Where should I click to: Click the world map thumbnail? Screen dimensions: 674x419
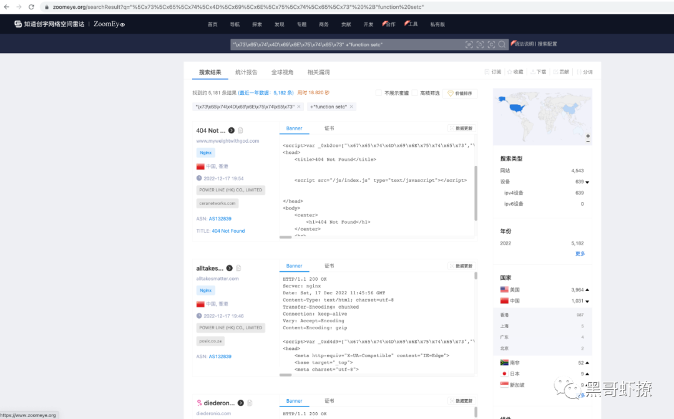pyautogui.click(x=542, y=117)
